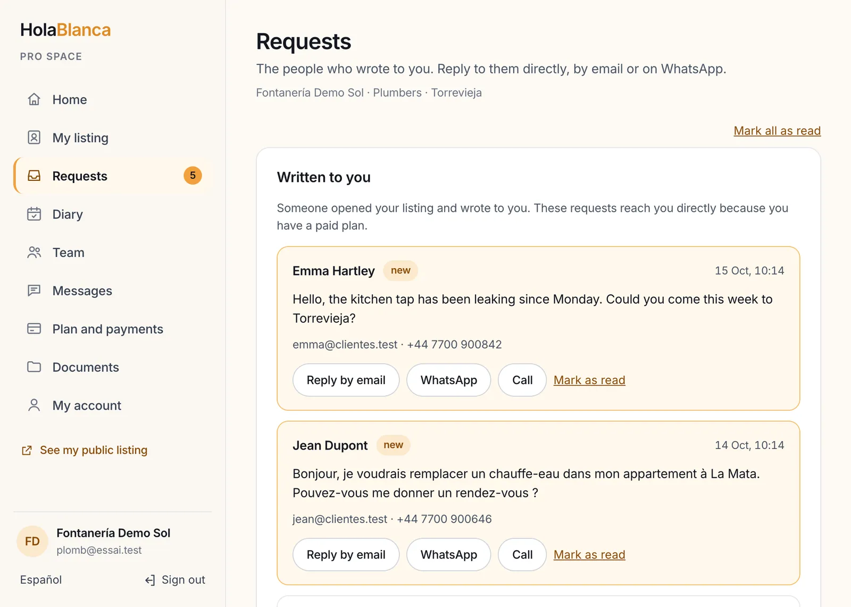Image resolution: width=851 pixels, height=607 pixels.
Task: Click Mark all as read
Action: [x=777, y=131]
